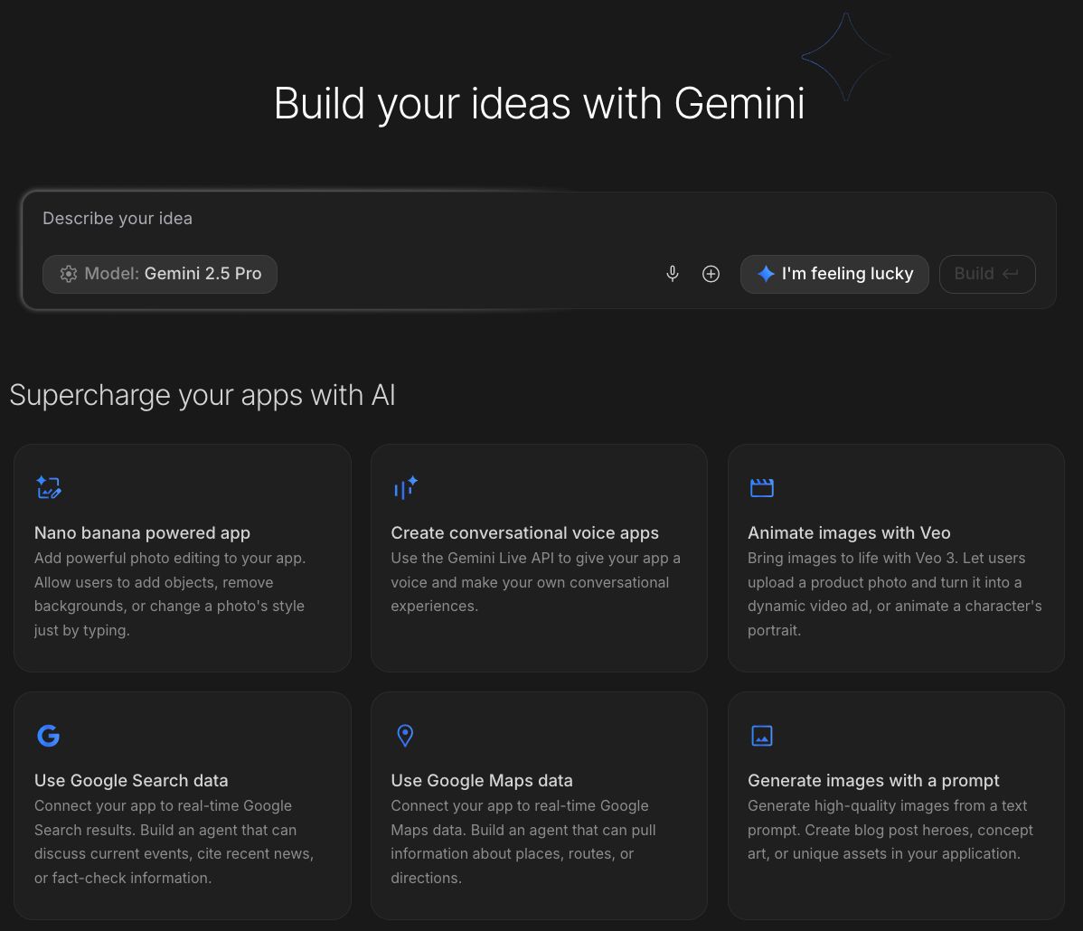This screenshot has height=931, width=1083.
Task: Click the I'm feeling lucky button
Action: click(x=834, y=274)
